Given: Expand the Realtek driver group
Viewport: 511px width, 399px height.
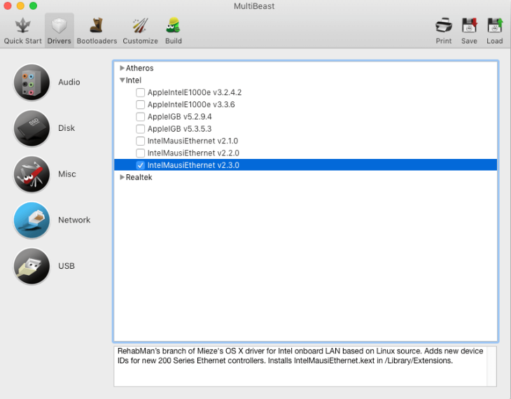Looking at the screenshot, I should pos(122,177).
